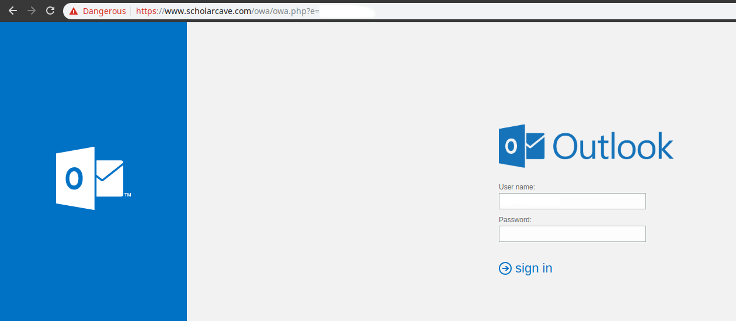736x321 pixels.
Task: Click the browser forward arrow
Action: pyautogui.click(x=32, y=11)
